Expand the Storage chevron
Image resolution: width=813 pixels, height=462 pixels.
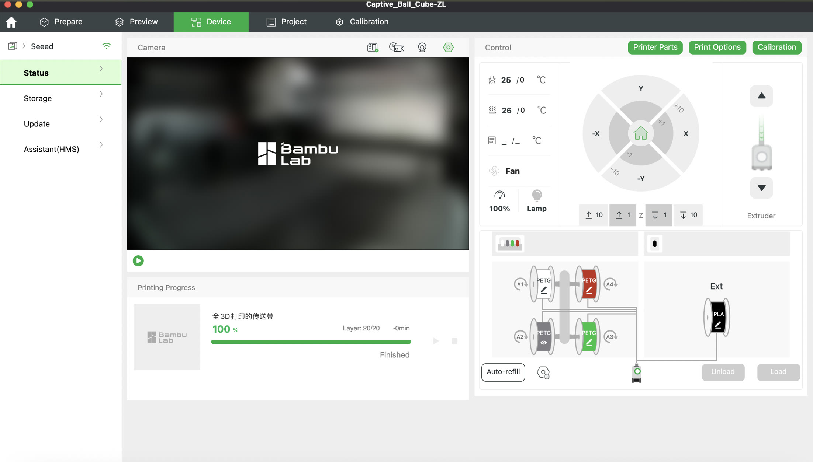click(101, 94)
